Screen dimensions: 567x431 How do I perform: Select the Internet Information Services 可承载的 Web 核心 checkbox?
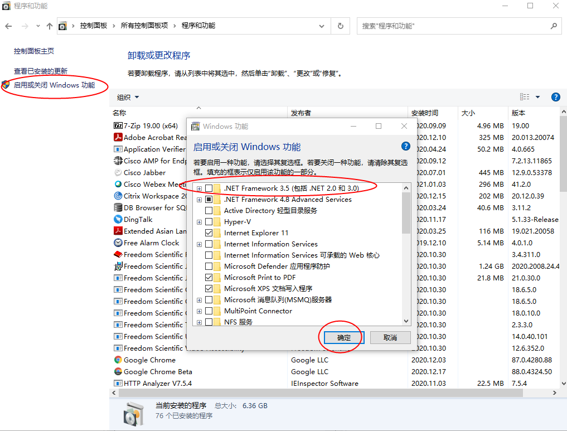point(209,255)
